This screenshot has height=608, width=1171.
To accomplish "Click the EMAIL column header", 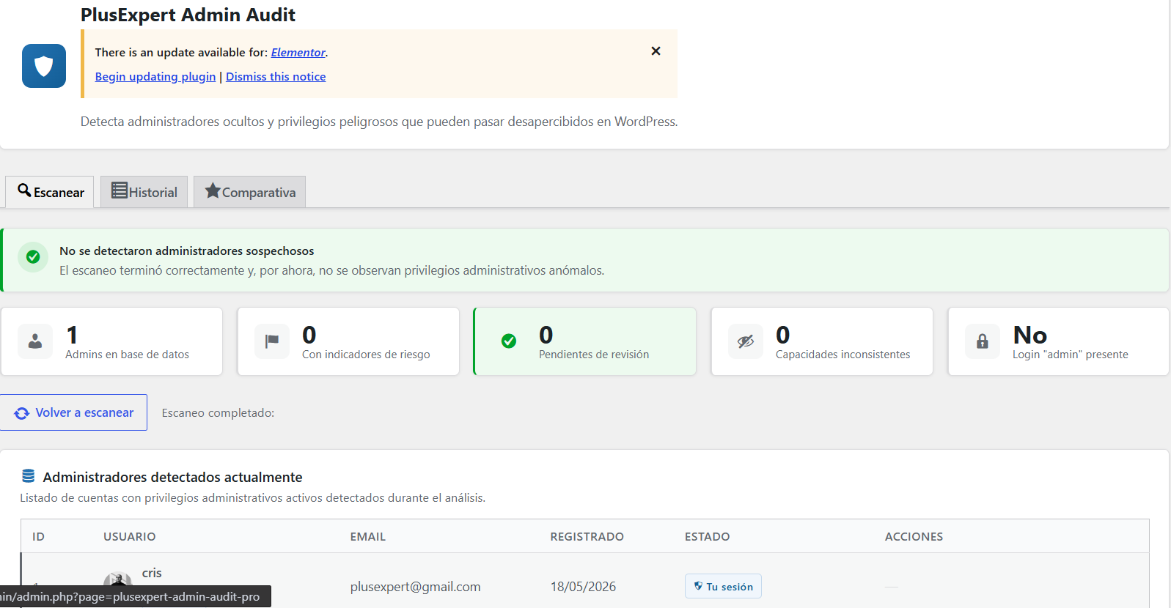I will point(368,537).
